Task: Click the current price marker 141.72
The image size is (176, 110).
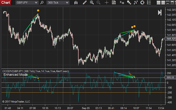Action: coord(170,39)
